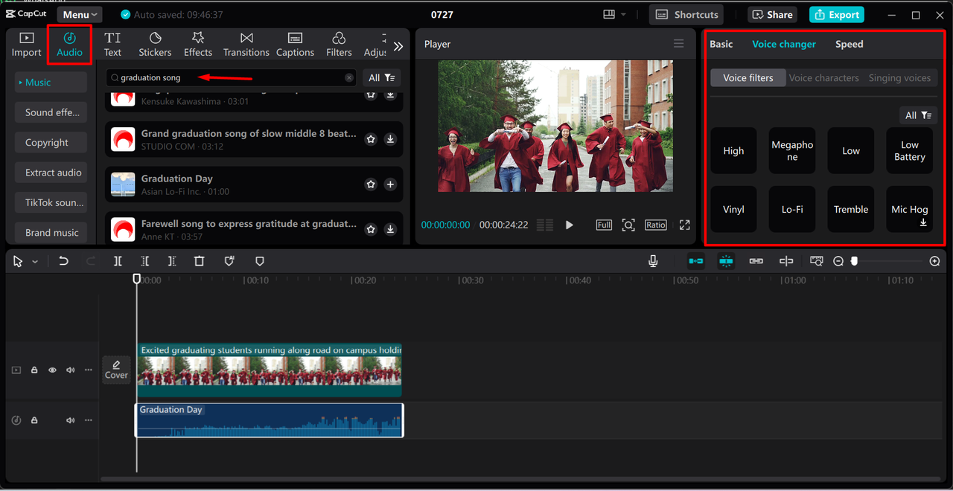The width and height of the screenshot is (953, 491).
Task: Toggle Full quality preview
Action: (x=604, y=225)
